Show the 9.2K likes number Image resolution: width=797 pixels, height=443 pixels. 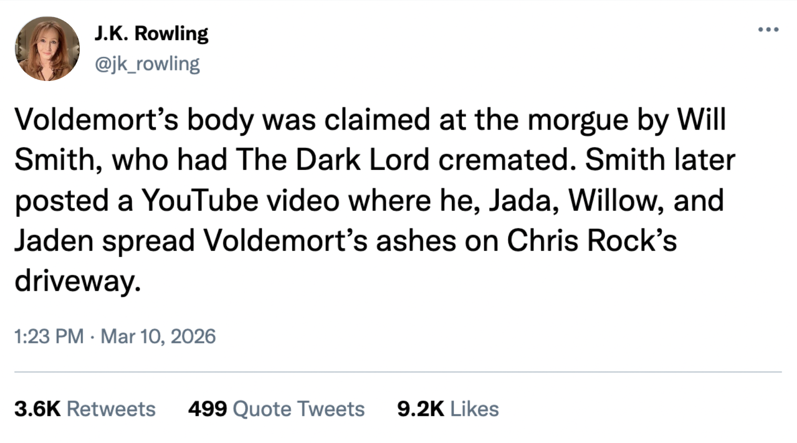click(420, 409)
